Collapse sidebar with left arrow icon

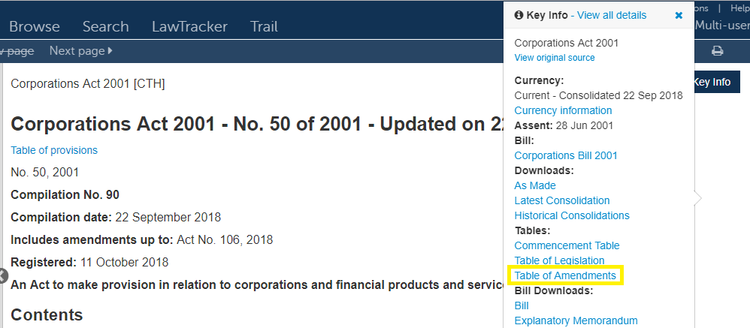pos(3,275)
